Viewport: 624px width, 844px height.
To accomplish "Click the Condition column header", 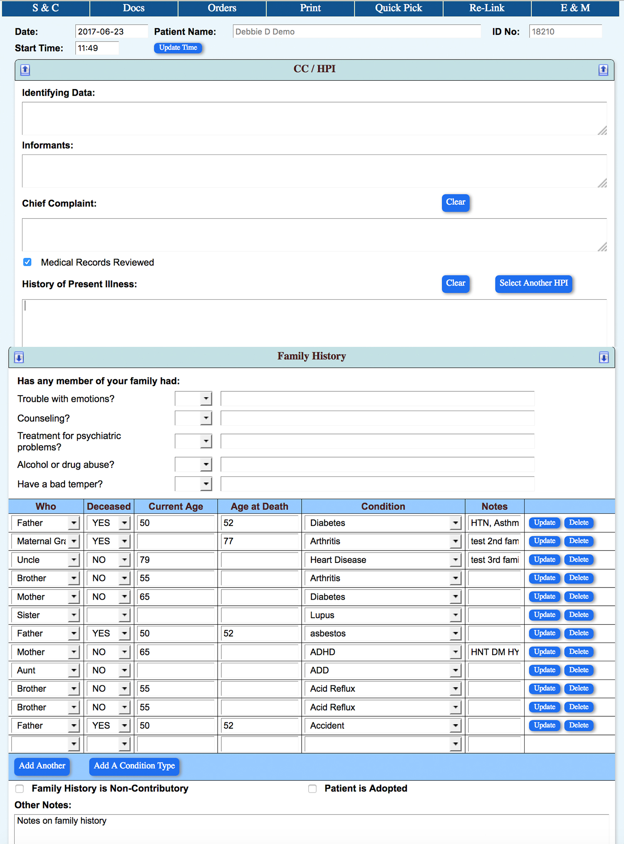I will tap(383, 506).
